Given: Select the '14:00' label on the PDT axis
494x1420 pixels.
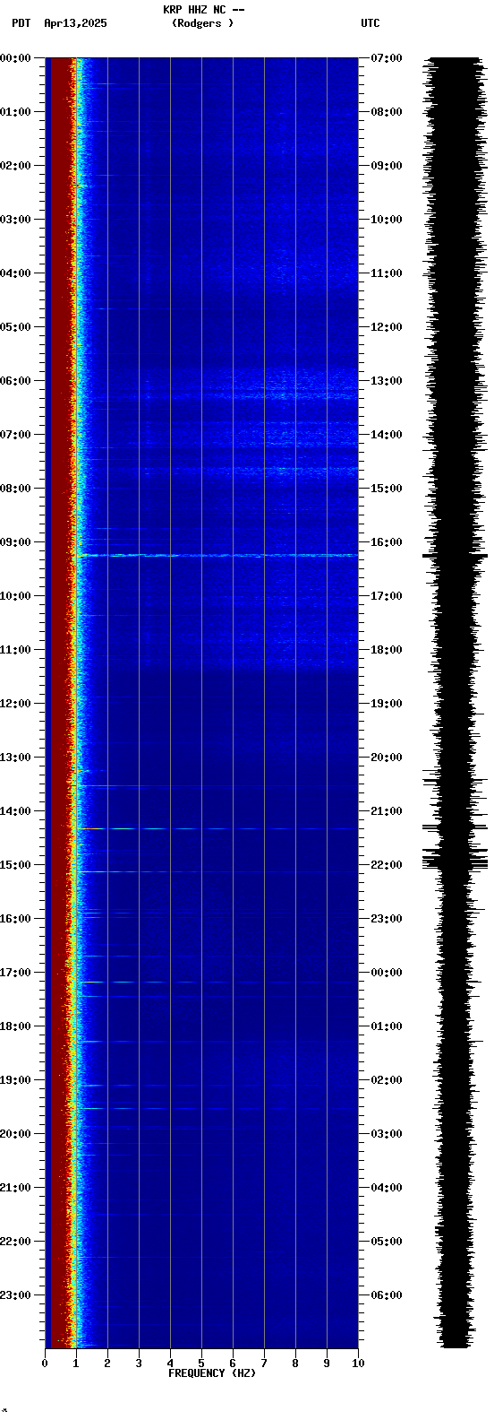Looking at the screenshot, I should 15,811.
